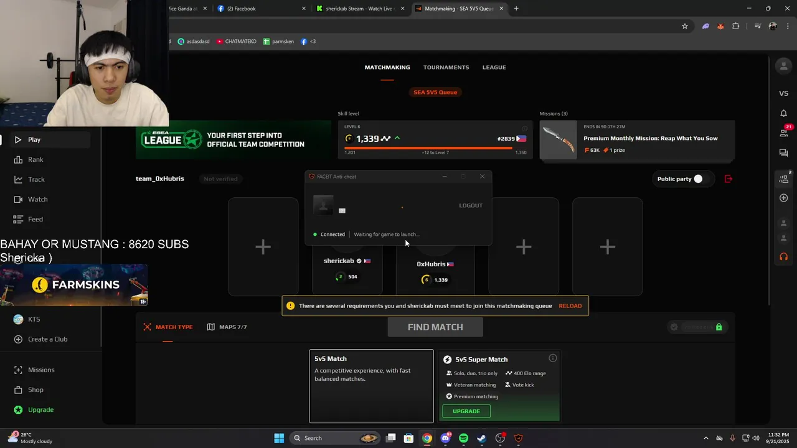Add a player in the last party slot
Viewport: 797px width, 448px height.
[x=608, y=247]
